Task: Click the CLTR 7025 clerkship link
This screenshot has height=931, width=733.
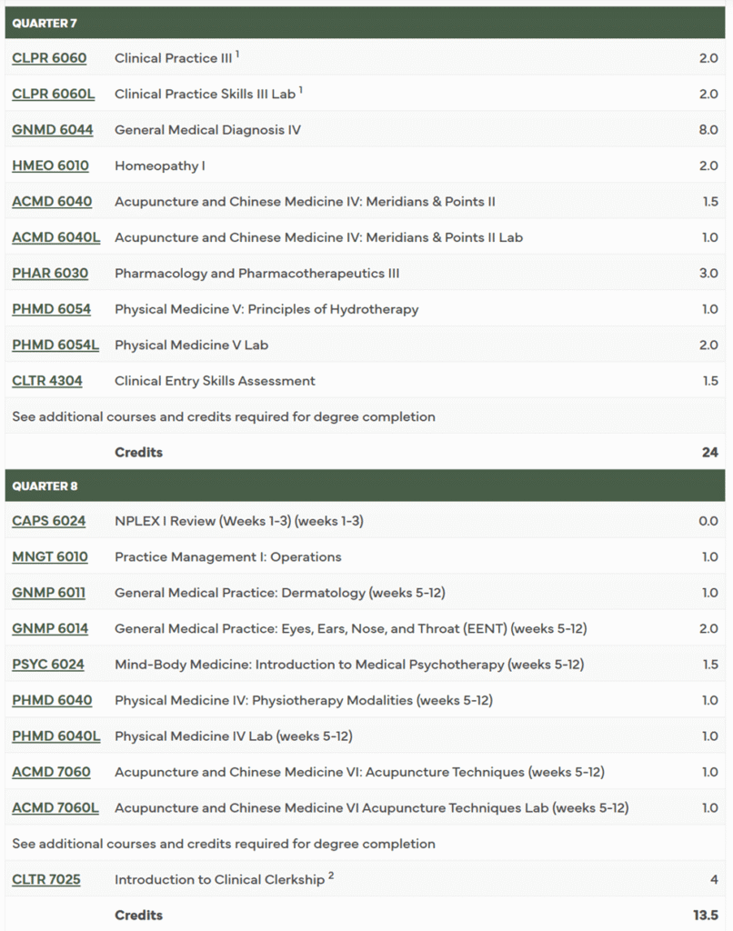Action: point(45,879)
